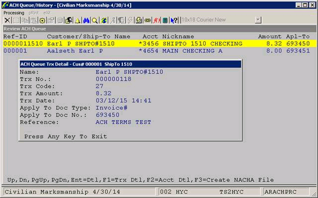Viewport: 318px width, 198px height.
Task: Click the grayed list document icon
Action: pos(60,20)
